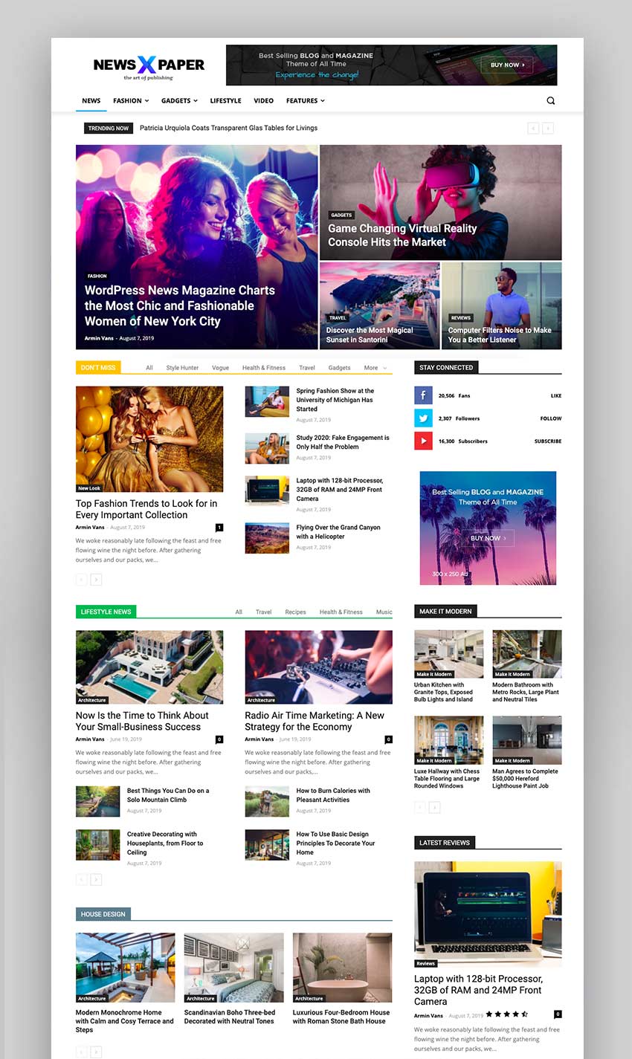632x1059 pixels.
Task: Open How to Burn Calories article
Action: click(x=333, y=795)
